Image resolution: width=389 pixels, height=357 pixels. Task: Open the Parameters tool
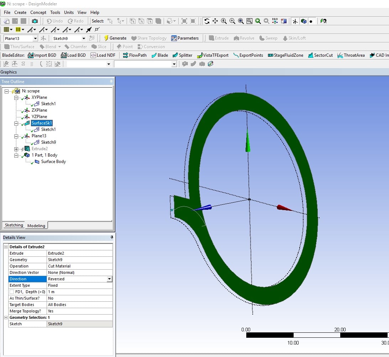(185, 38)
